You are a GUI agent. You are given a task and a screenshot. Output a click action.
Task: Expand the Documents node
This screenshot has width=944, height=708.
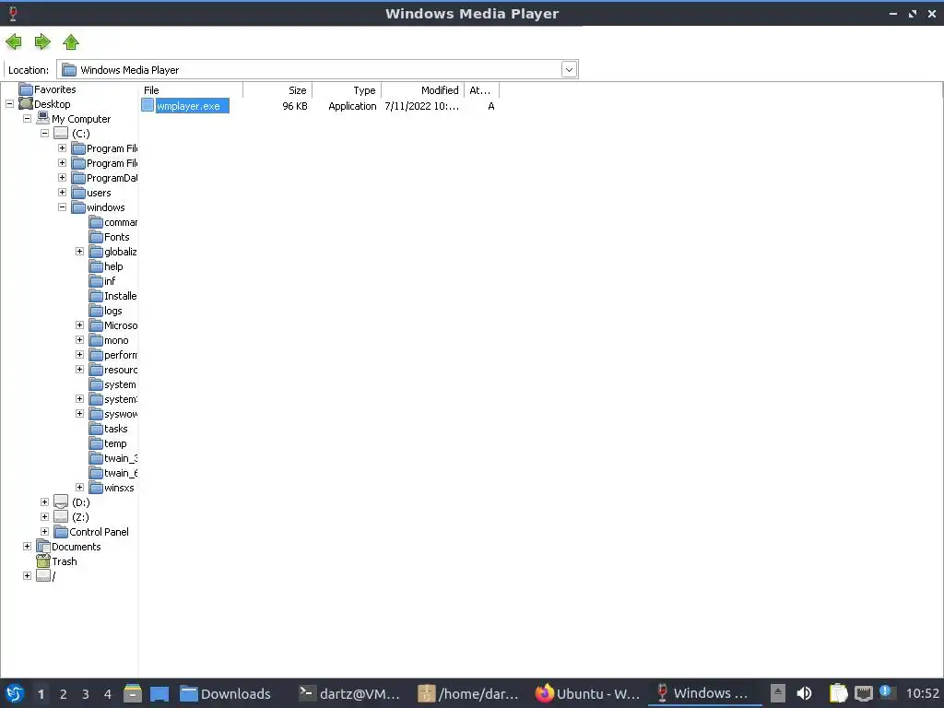[27, 546]
